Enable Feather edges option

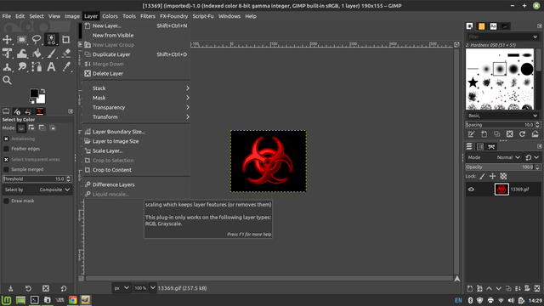6,149
